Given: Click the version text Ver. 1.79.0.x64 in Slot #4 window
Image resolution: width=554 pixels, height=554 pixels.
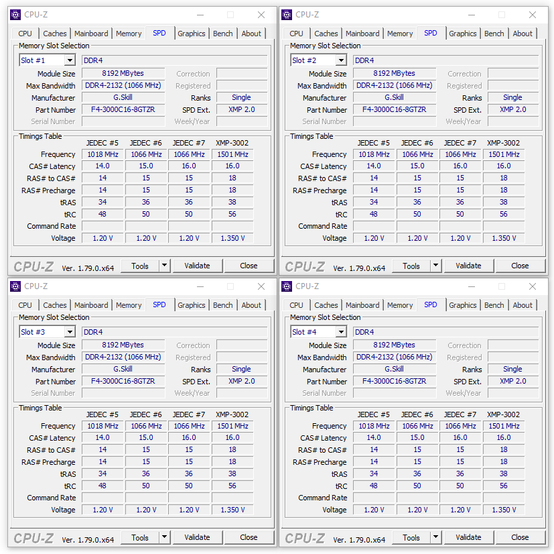Looking at the screenshot, I should click(x=359, y=540).
